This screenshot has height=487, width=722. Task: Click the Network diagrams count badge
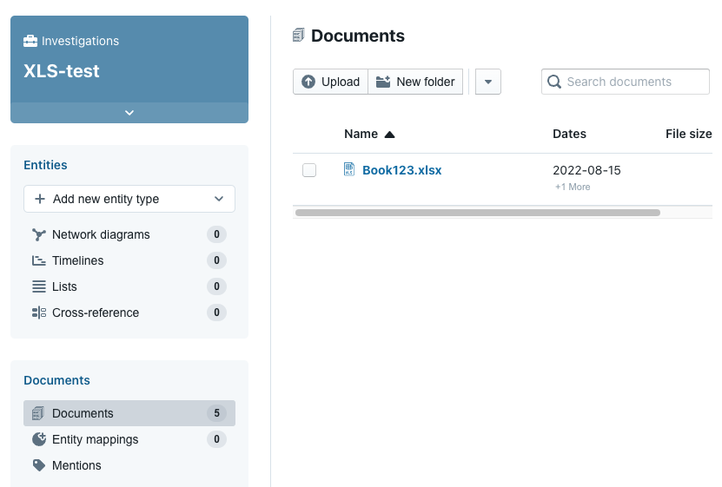[216, 234]
